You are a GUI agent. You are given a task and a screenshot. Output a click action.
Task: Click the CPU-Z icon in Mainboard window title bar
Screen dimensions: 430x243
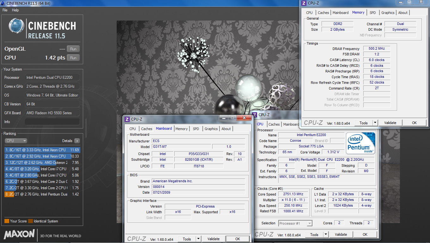pyautogui.click(x=127, y=119)
